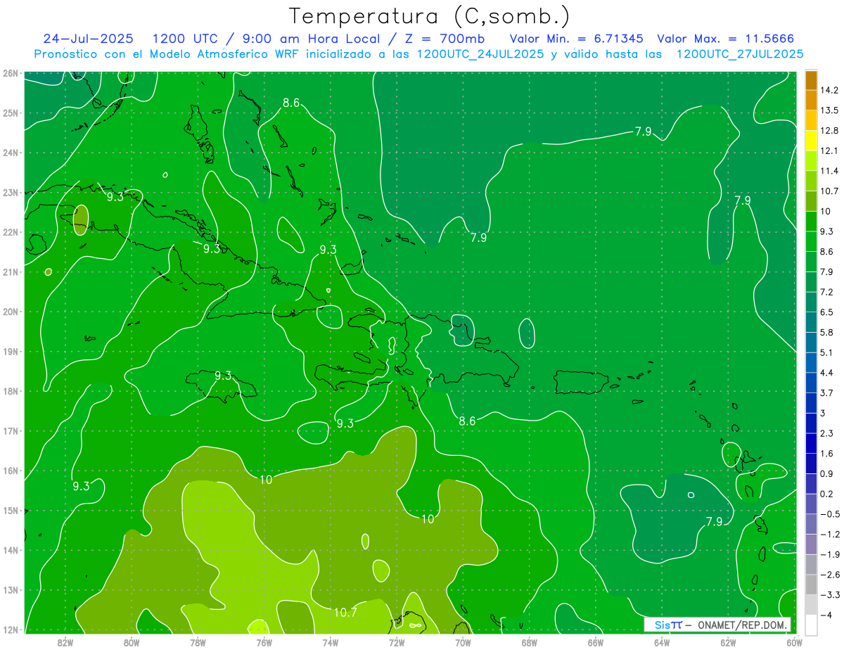This screenshot has width=844, height=652.
Task: Click the "12N" latitude axis label
Action: [x=11, y=629]
